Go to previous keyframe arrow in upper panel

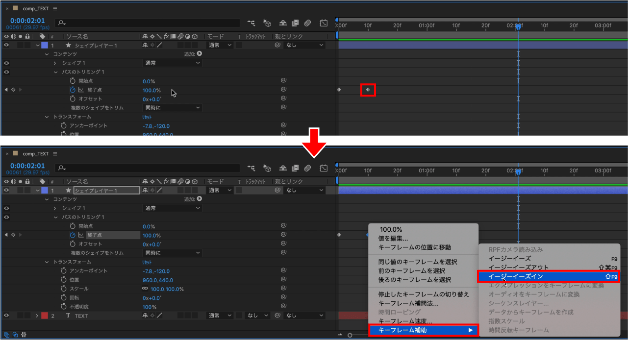[6, 90]
